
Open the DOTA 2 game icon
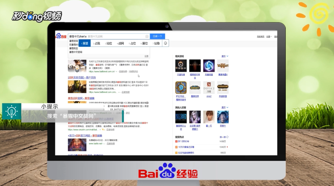209,88
